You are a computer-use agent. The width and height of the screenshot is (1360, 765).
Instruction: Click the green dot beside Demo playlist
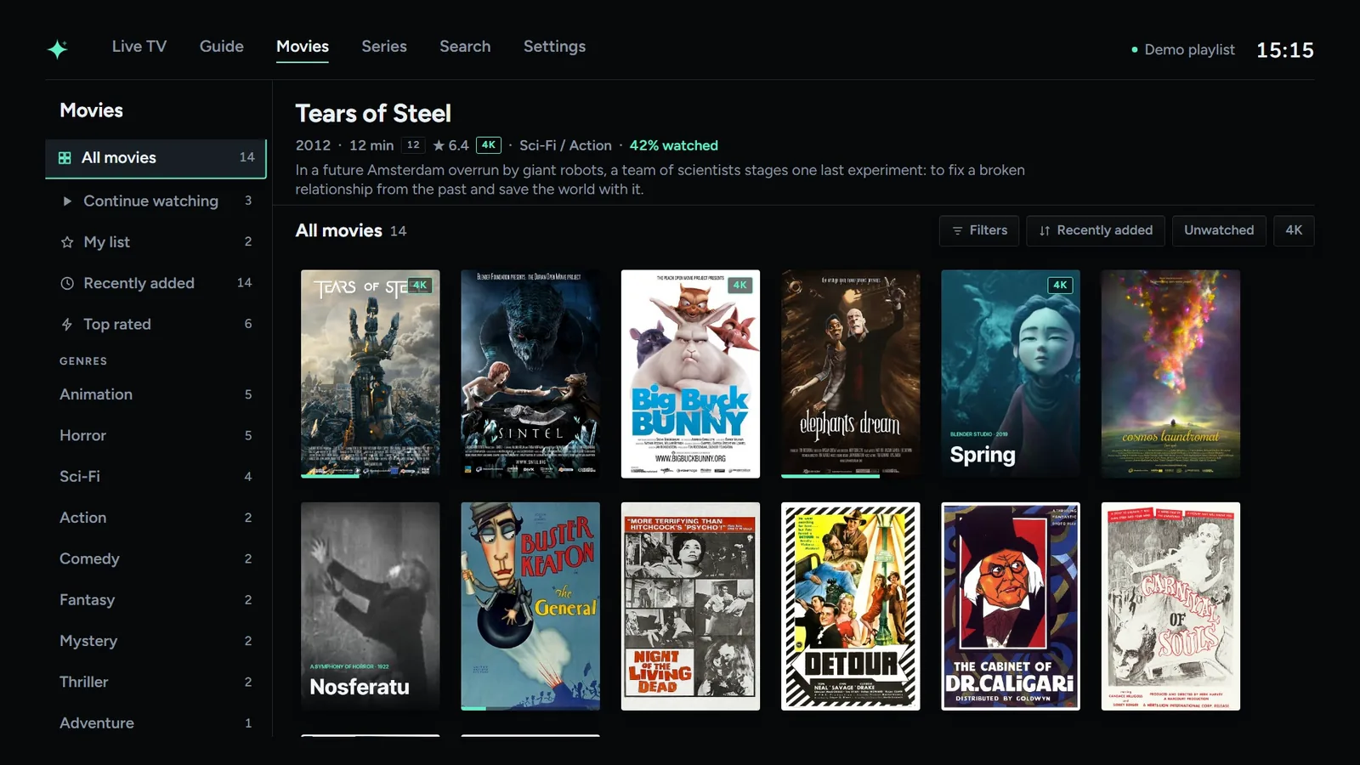pos(1135,50)
